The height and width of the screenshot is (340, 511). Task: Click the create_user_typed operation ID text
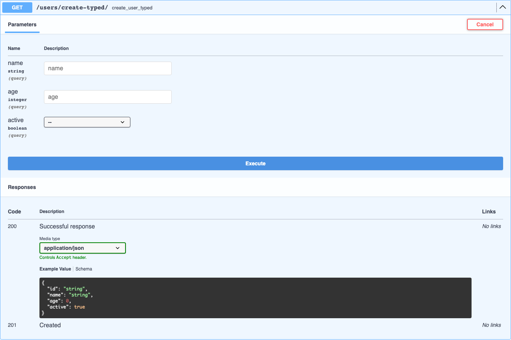(132, 8)
